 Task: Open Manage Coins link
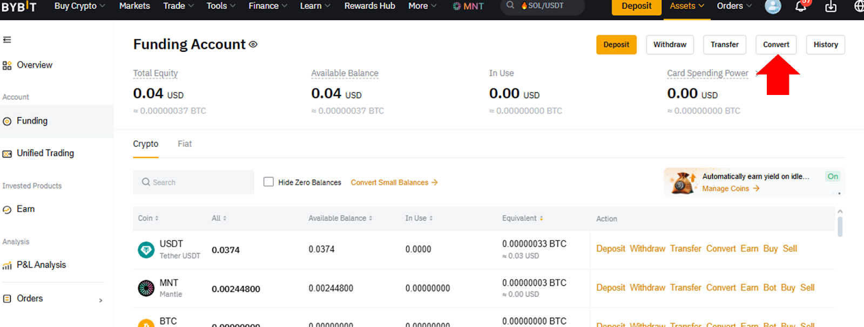(731, 189)
